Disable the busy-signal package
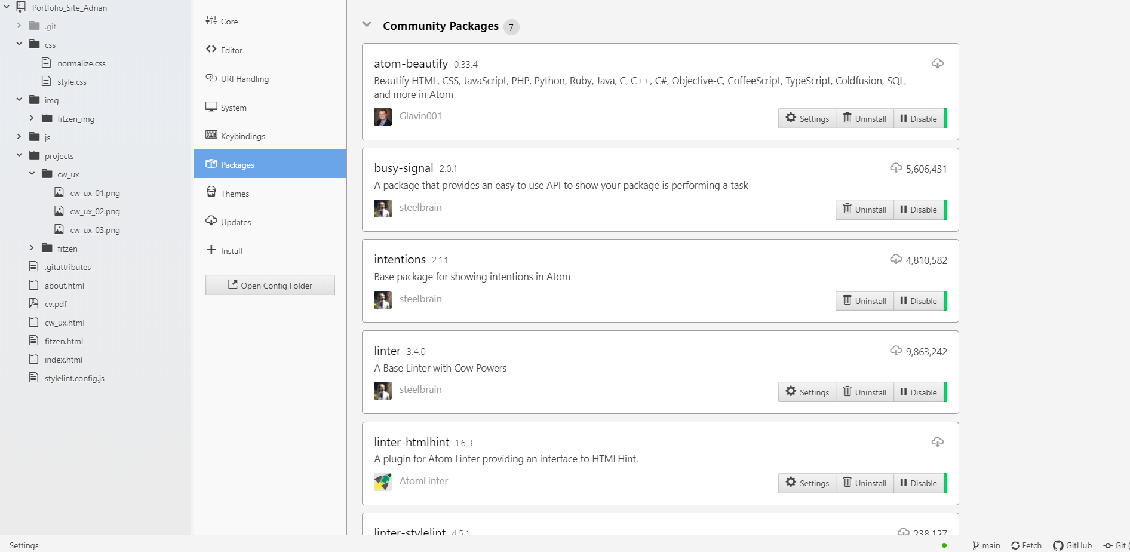 pos(919,210)
